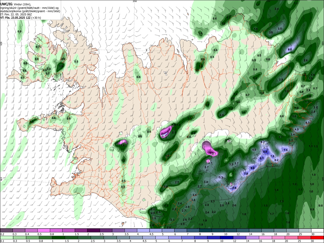Click the bright red swatch labeled 30 in bottom legend row
This screenshot has width=324, height=243.
317,237
